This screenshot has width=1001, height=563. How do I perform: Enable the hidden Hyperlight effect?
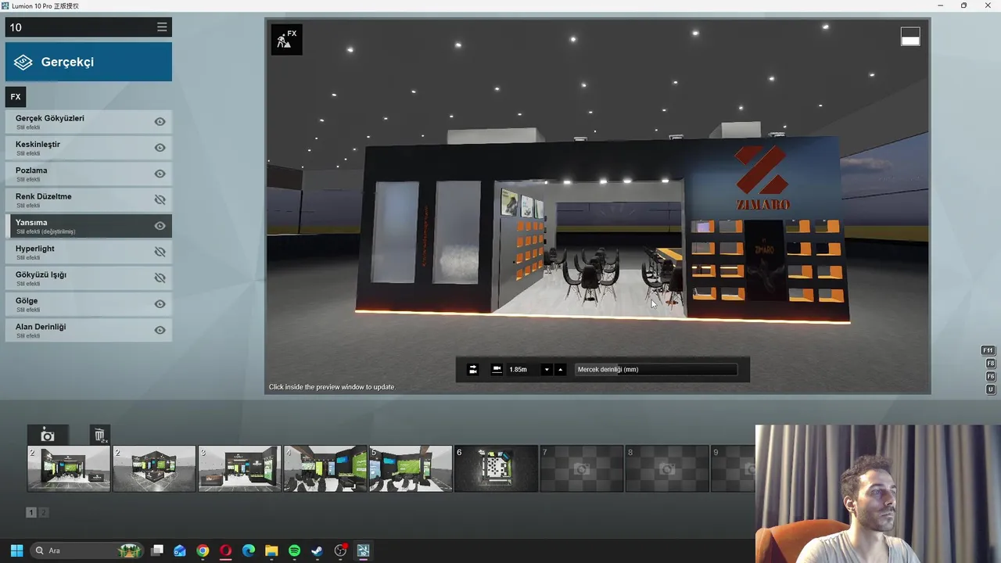[x=160, y=252]
